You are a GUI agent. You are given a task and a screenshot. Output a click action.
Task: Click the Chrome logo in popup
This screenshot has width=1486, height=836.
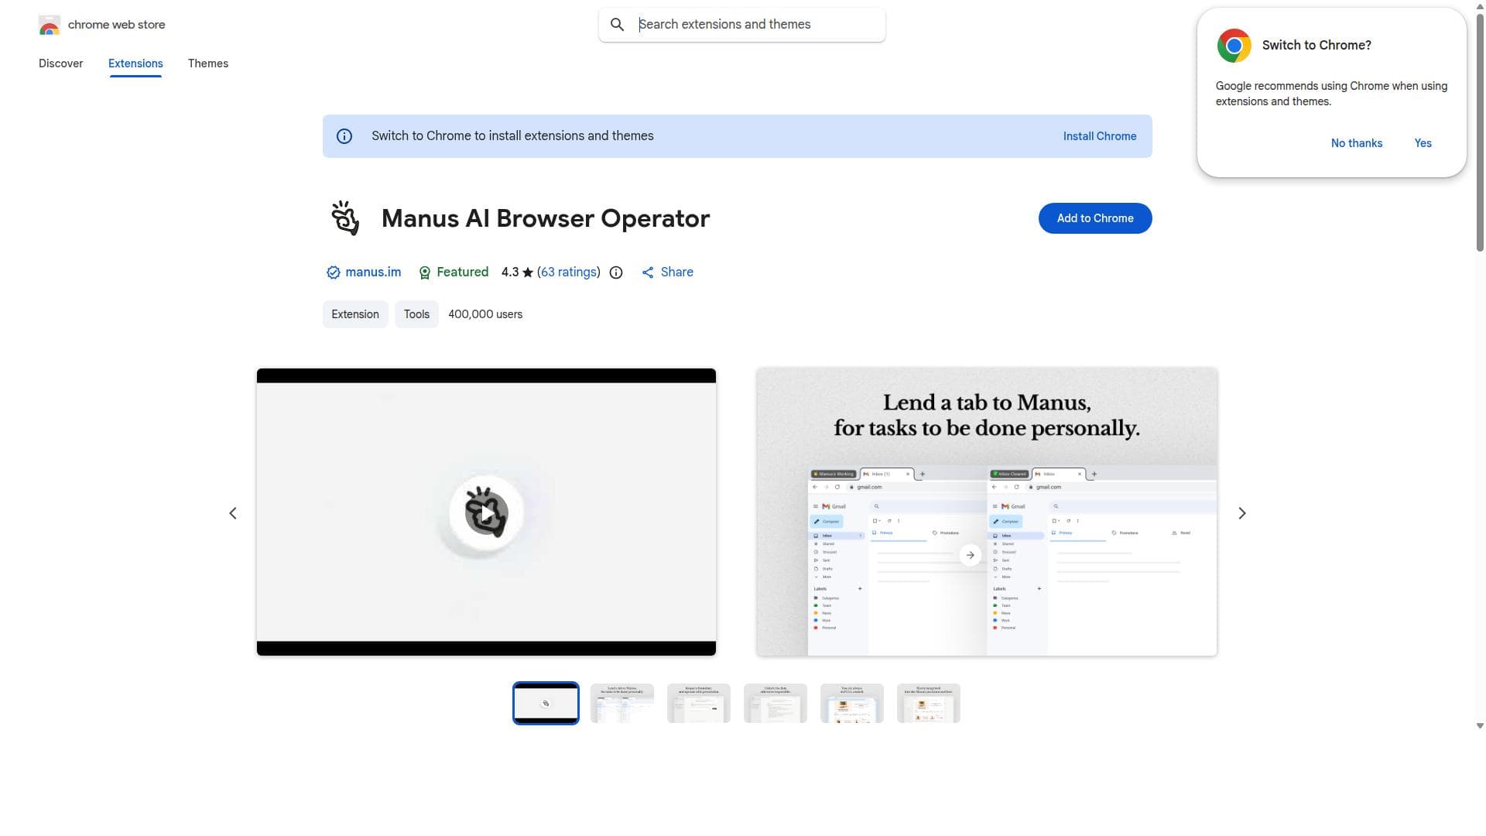(1234, 46)
